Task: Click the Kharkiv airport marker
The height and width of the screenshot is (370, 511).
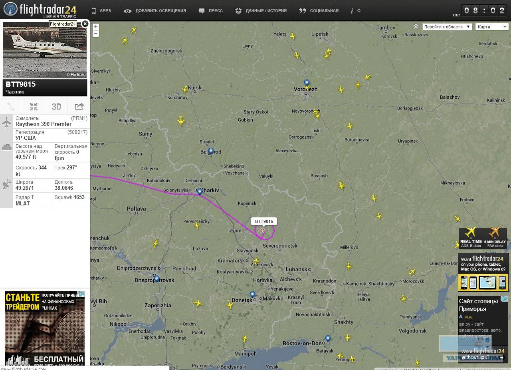Action: click(x=200, y=192)
